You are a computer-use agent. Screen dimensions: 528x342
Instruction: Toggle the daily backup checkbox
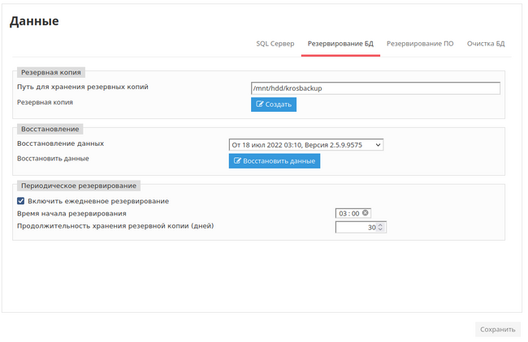coord(21,201)
